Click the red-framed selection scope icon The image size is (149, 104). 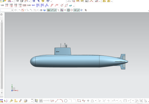tap(23, 10)
